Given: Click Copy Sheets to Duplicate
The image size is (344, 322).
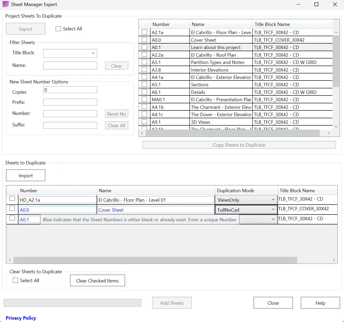Looking at the screenshot, I should coord(239,144).
